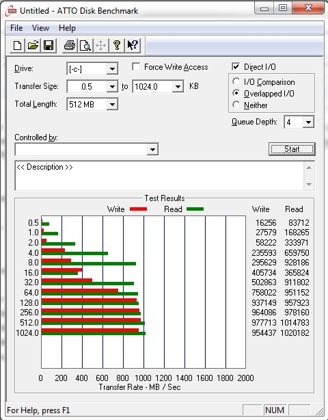Click the write value 16256
Screen dimensions: 328x420
click(266, 222)
